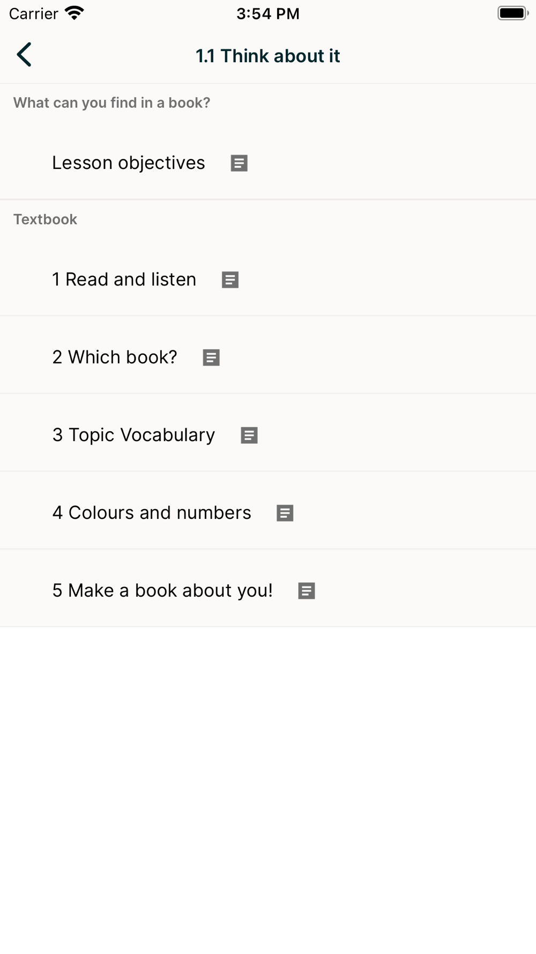Open 5 Make a book about you!
Viewport: 536px width, 954px height.
tap(162, 591)
